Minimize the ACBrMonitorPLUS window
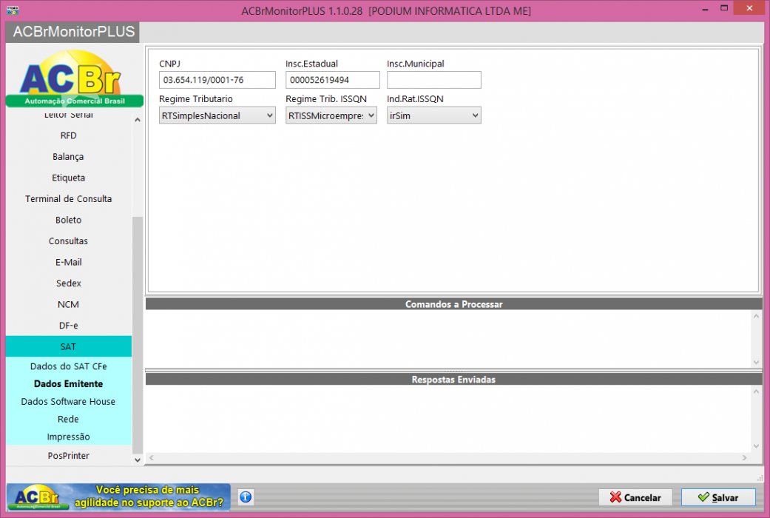 (x=705, y=9)
